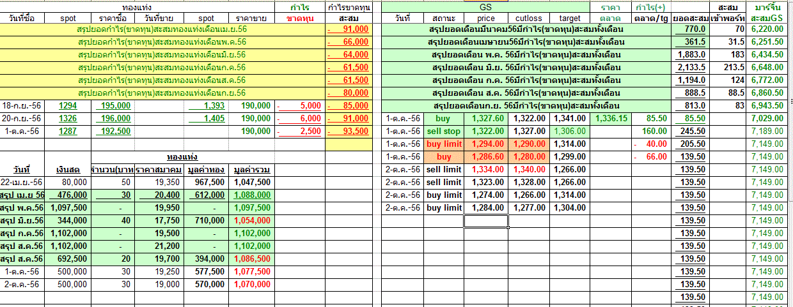Select yellow summary row for เม.ย.56
The width and height of the screenshot is (793, 307).
(x=162, y=29)
